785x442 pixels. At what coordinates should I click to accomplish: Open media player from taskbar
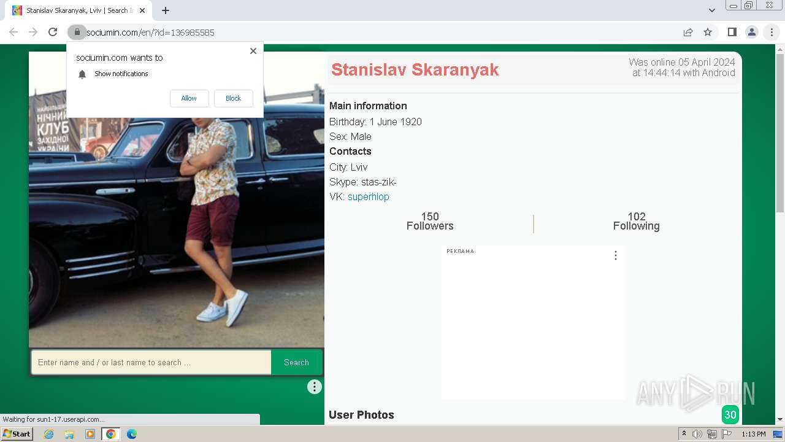coord(90,434)
